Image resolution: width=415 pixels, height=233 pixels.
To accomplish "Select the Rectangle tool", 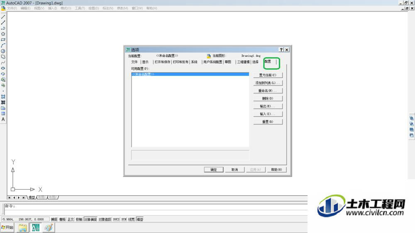I will 3,40.
